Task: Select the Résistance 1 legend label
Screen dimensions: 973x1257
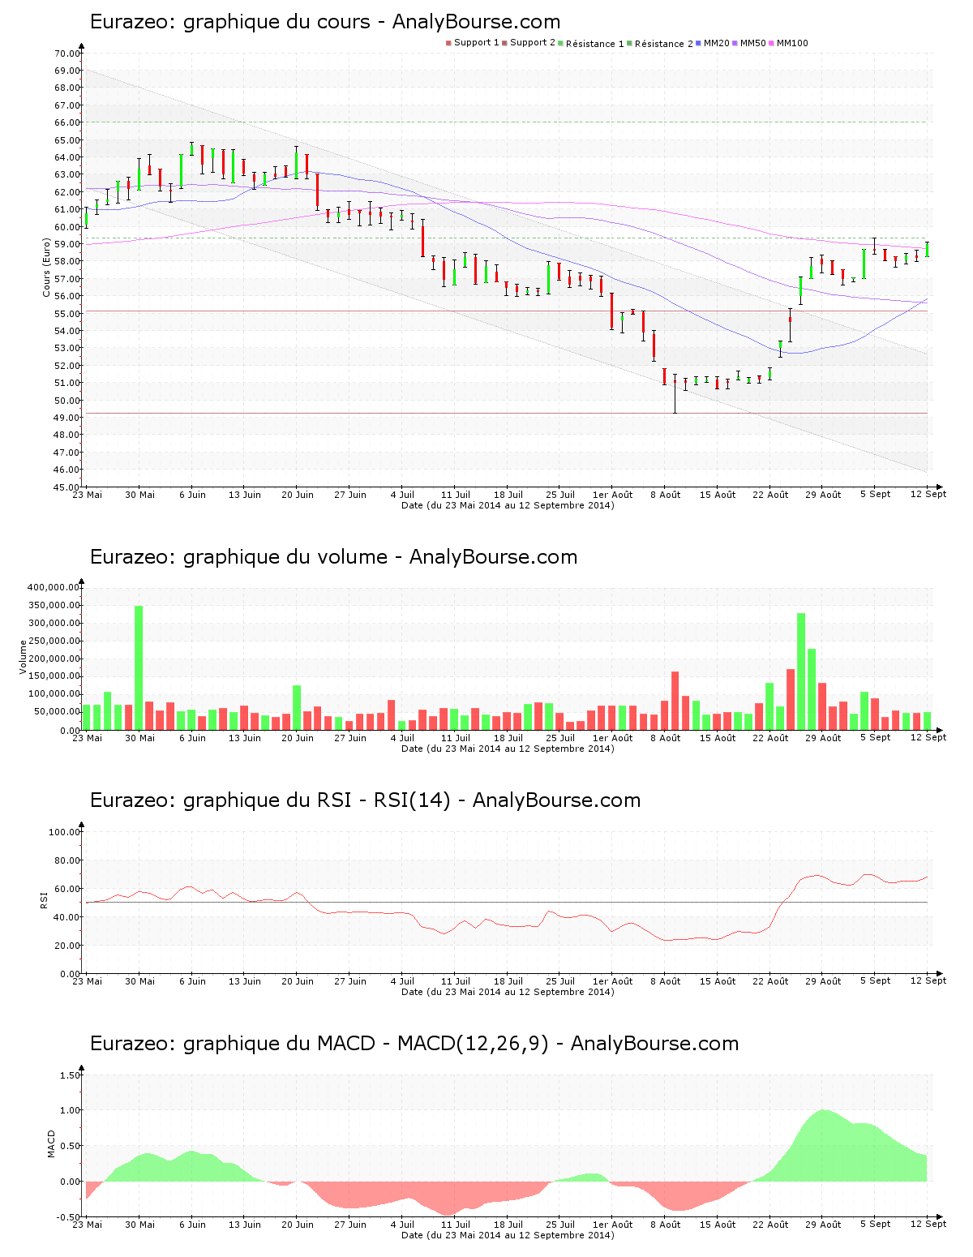Action: (x=595, y=43)
